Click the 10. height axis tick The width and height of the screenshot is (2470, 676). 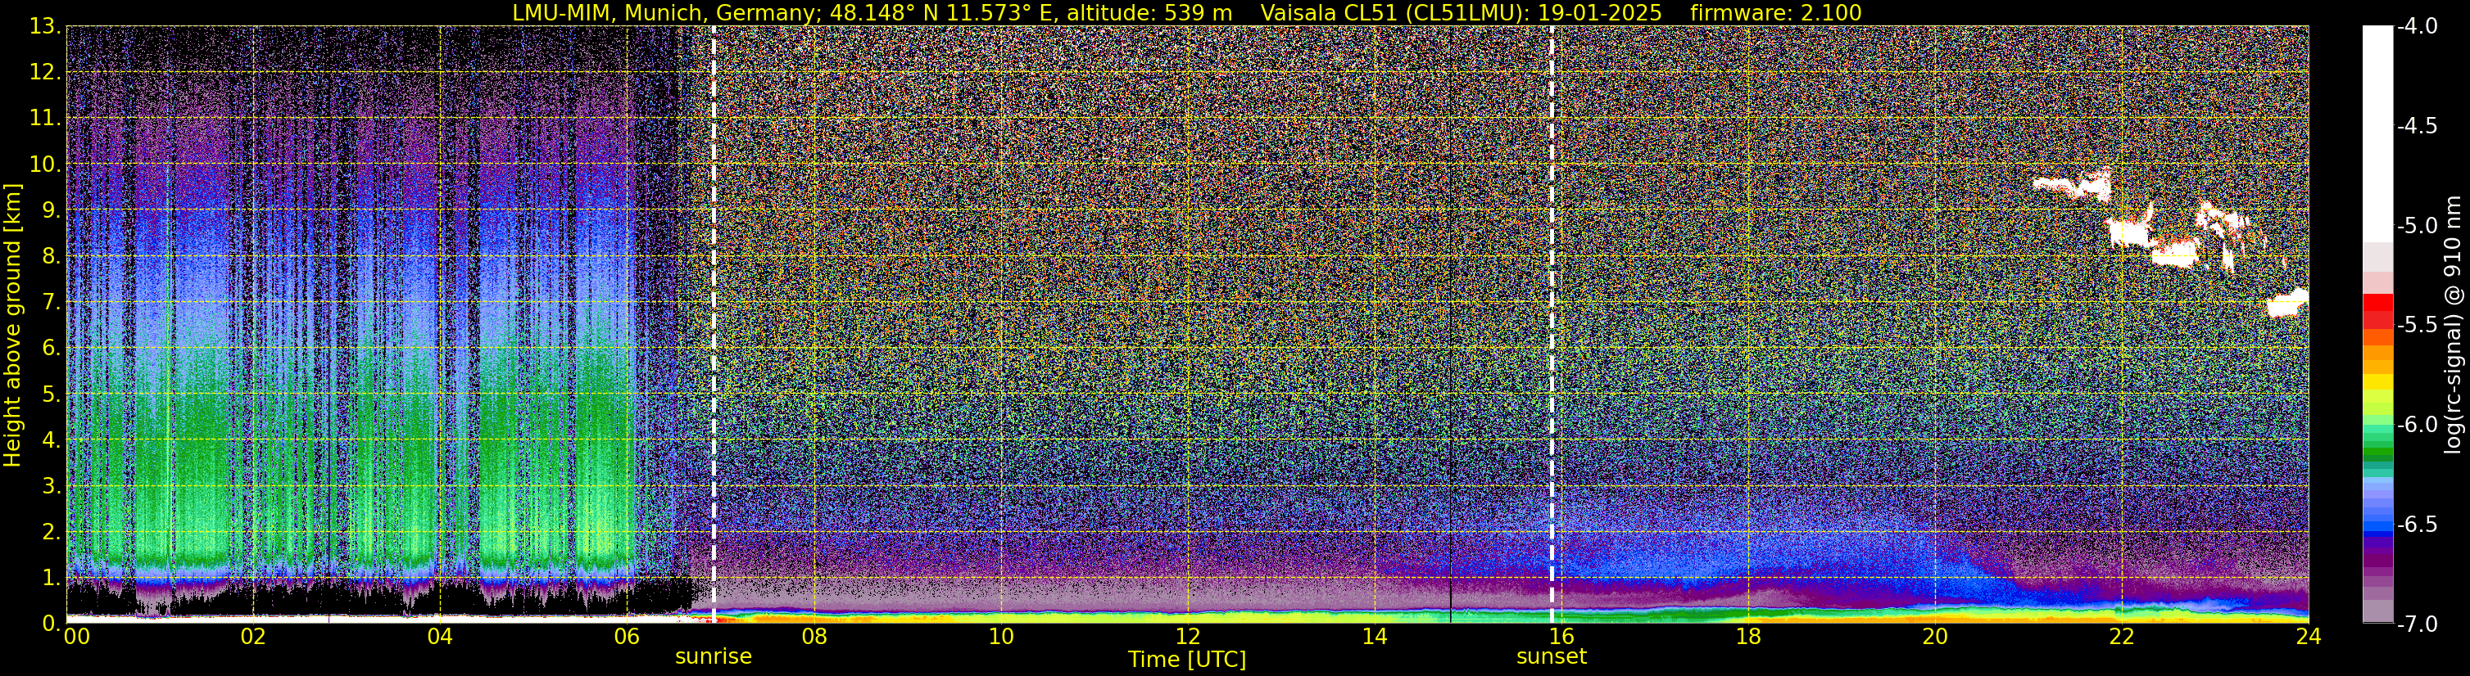(x=46, y=164)
